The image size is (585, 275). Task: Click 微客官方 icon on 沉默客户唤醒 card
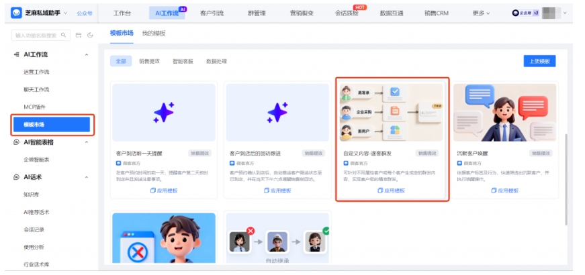(x=459, y=163)
